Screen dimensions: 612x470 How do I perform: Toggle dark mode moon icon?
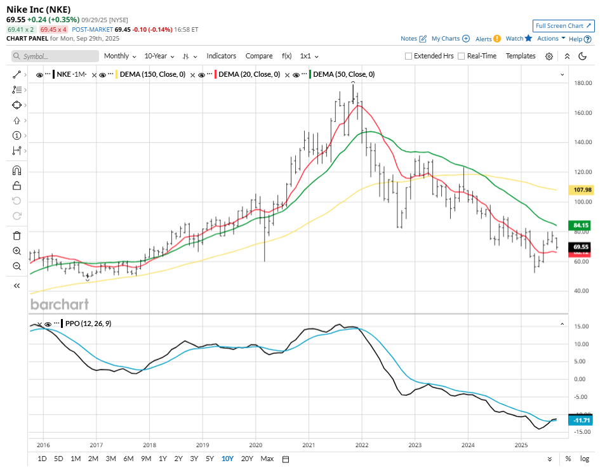tap(582, 56)
